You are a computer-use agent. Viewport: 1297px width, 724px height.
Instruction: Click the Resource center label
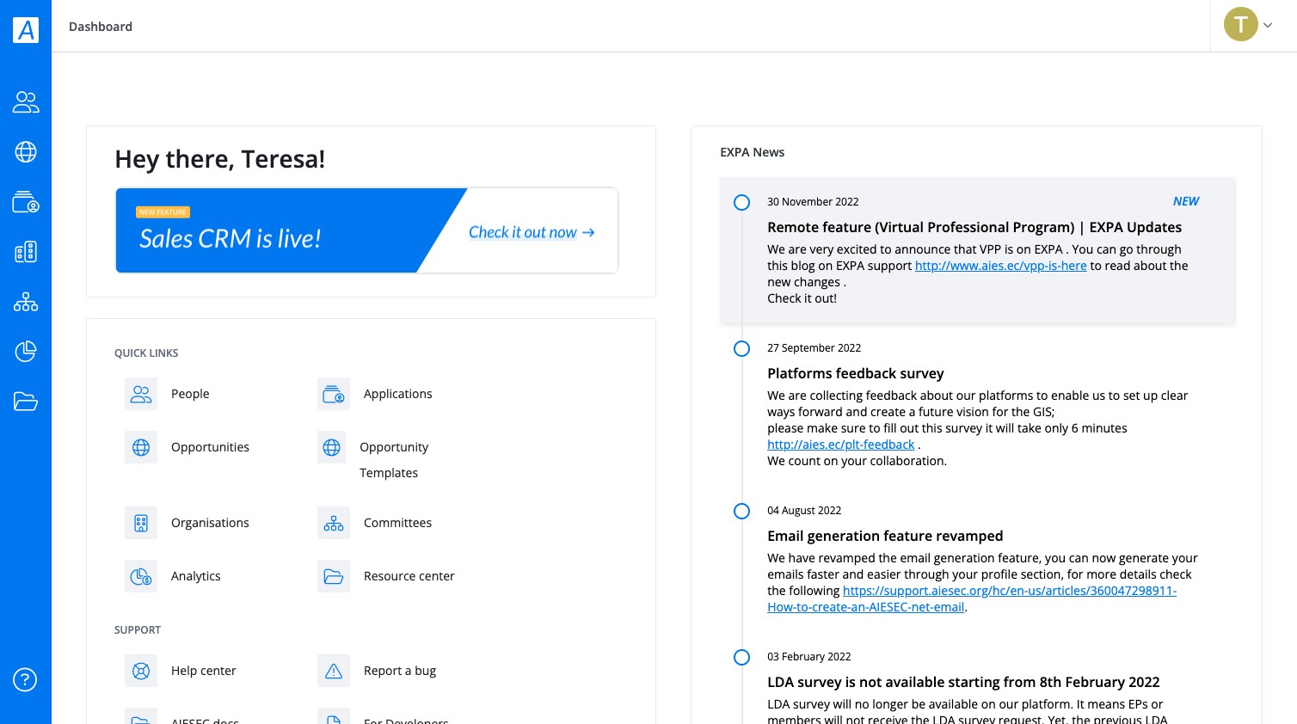(x=409, y=576)
